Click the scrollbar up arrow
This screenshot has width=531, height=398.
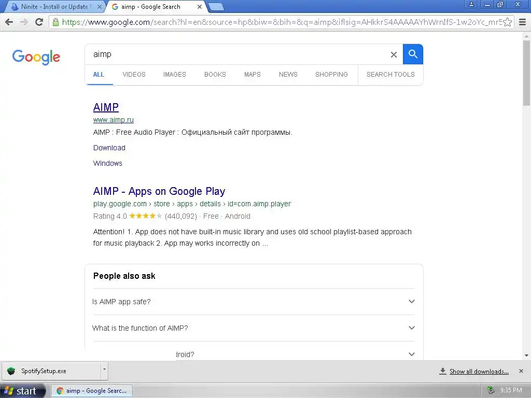click(x=526, y=36)
